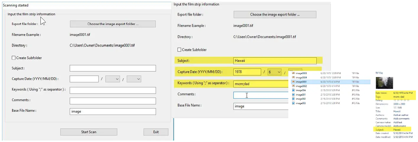This screenshot has width=418, height=142.
Task: Click the "Add an author" link
Action: coord(401,115)
